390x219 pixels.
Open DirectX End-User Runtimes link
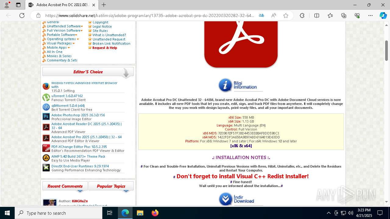coord(80,166)
